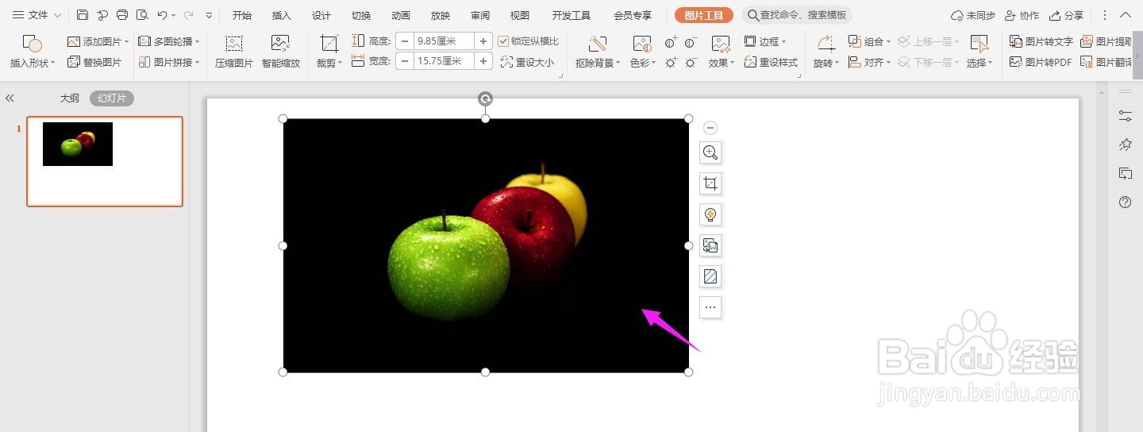Viewport: 1143px width, 432px height.
Task: Click the Undo arrow icon
Action: (x=162, y=15)
